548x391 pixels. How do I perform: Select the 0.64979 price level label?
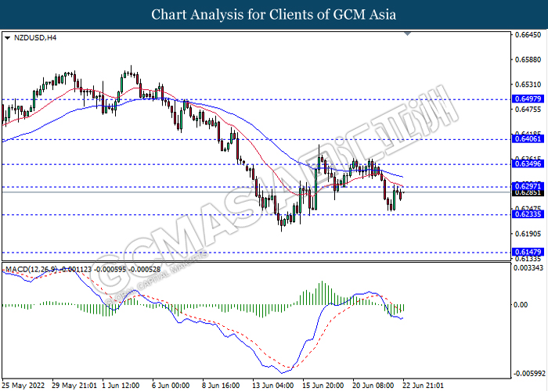pos(528,99)
